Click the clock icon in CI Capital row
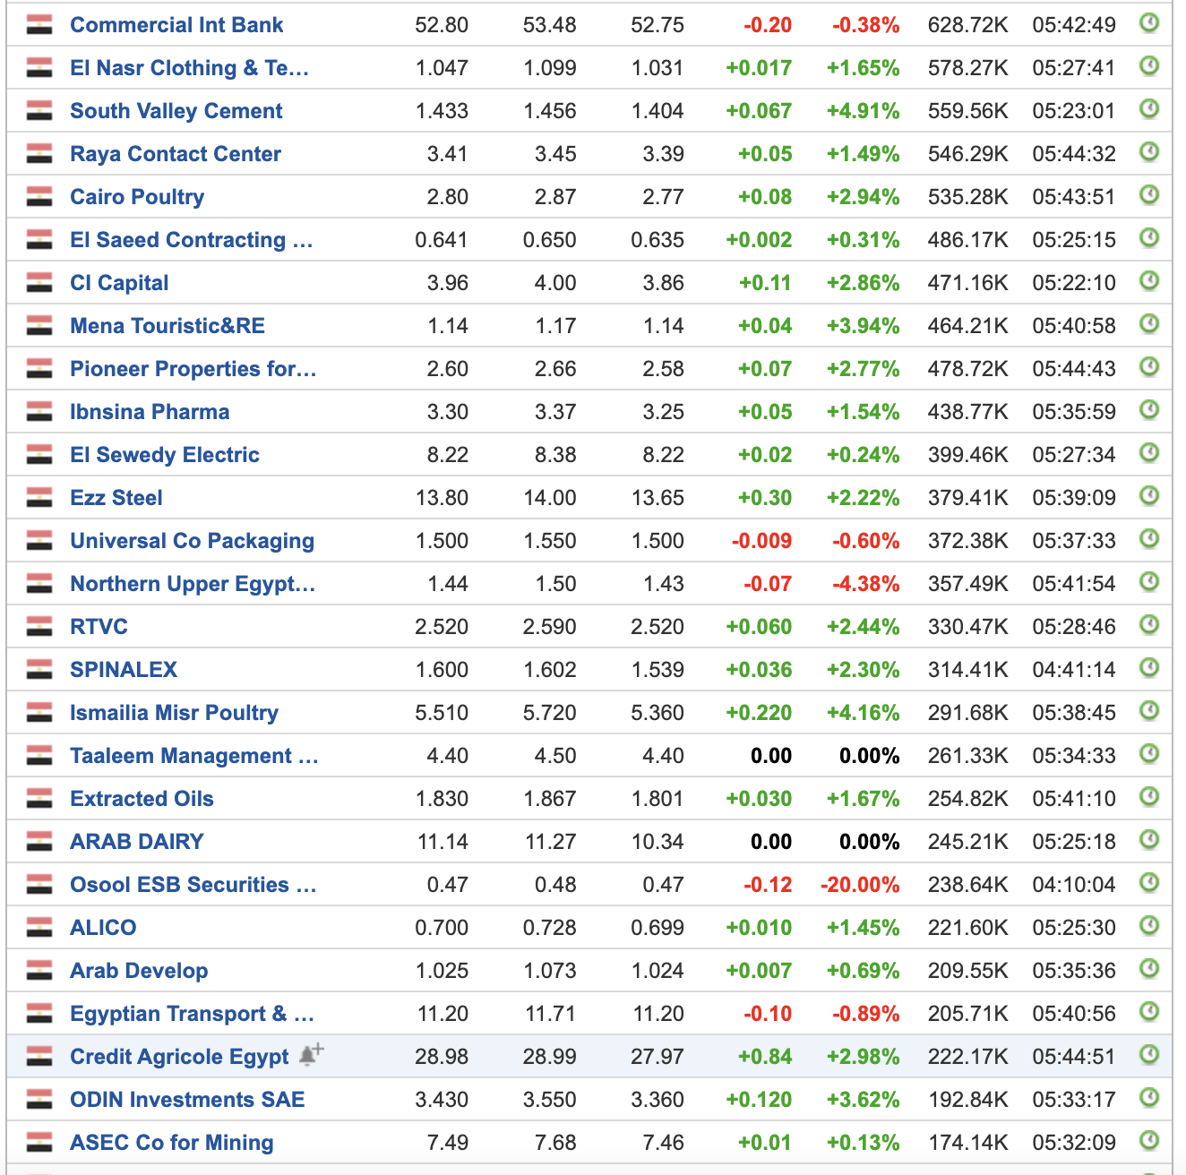 click(x=1149, y=281)
